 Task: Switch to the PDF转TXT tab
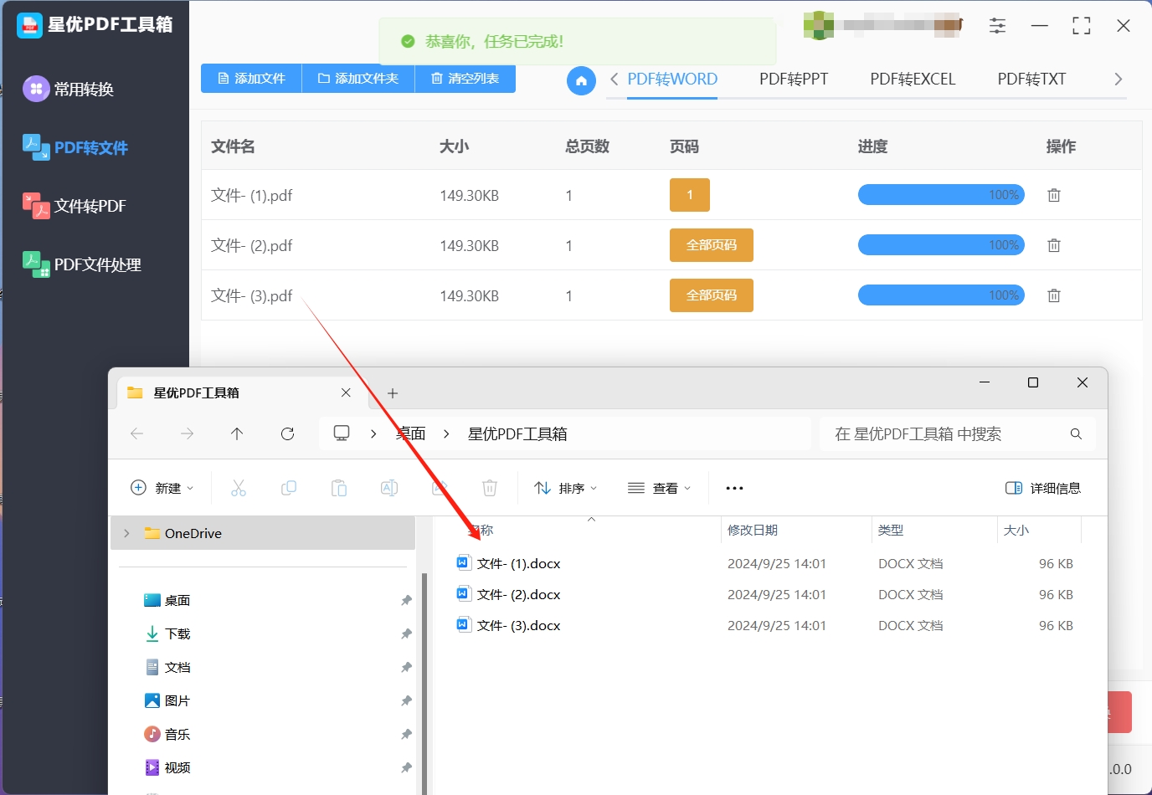click(x=1031, y=79)
